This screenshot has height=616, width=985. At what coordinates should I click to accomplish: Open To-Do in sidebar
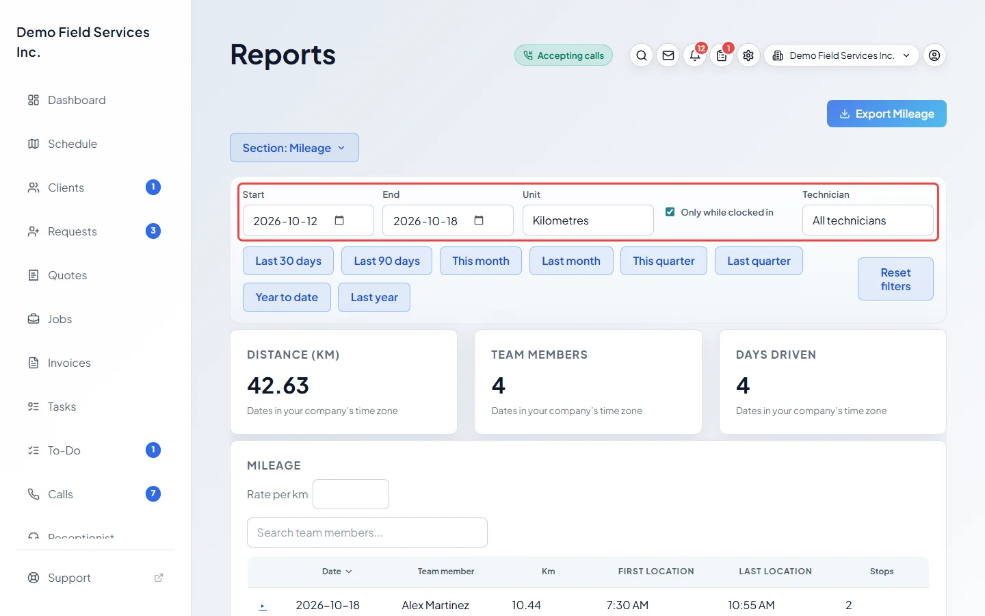click(96, 450)
